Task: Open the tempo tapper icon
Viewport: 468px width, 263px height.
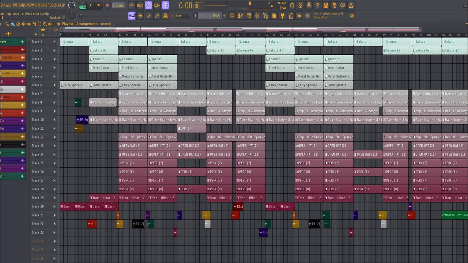Action: [291, 16]
